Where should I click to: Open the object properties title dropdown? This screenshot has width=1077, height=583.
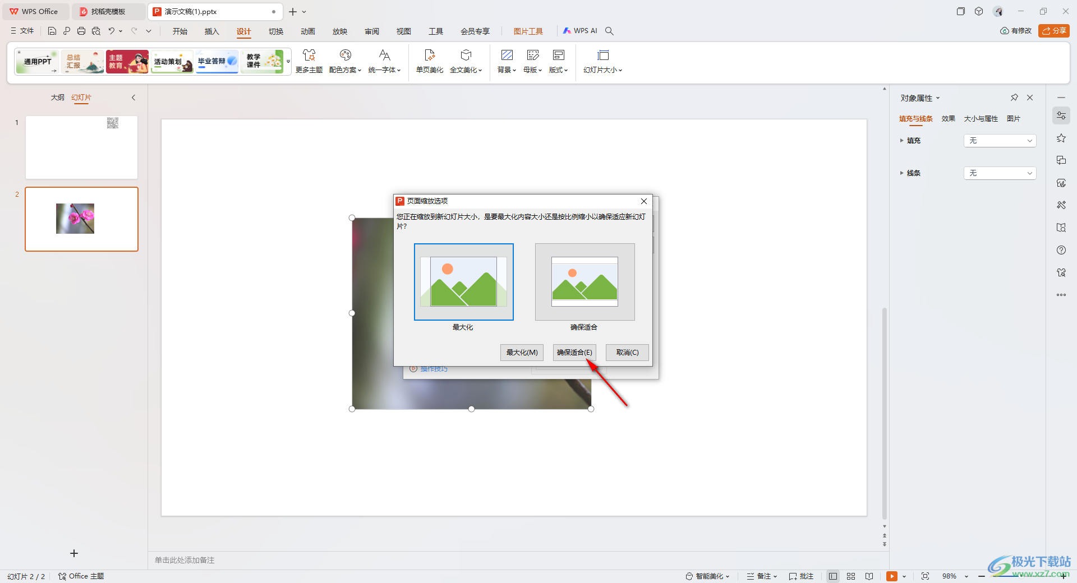tap(938, 98)
